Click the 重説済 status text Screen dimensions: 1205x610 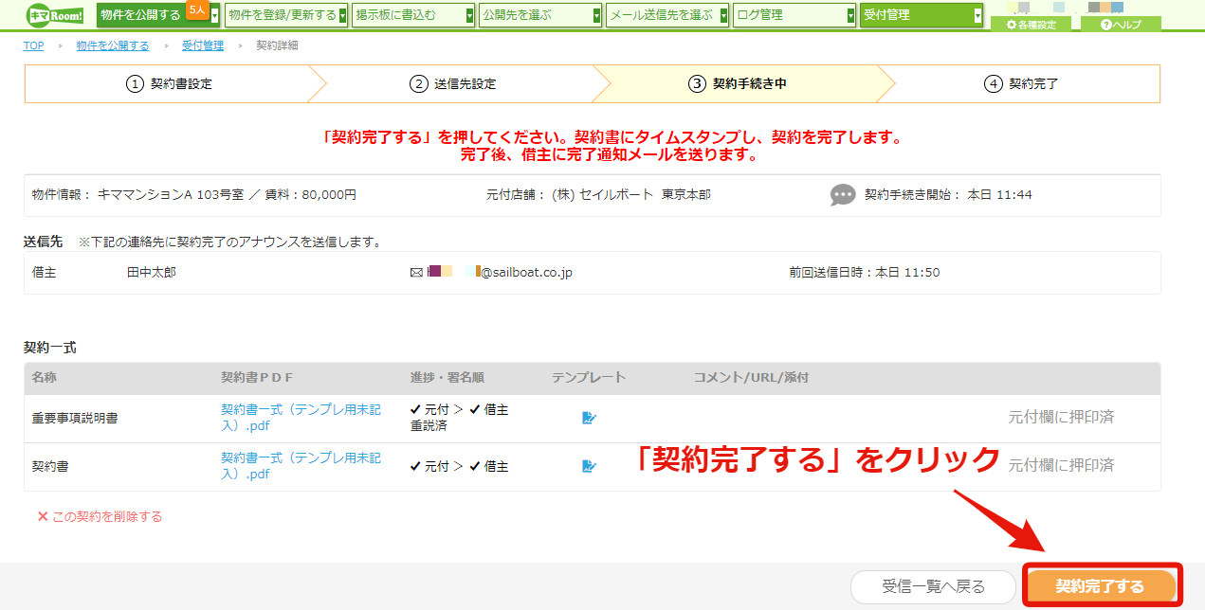(x=429, y=426)
